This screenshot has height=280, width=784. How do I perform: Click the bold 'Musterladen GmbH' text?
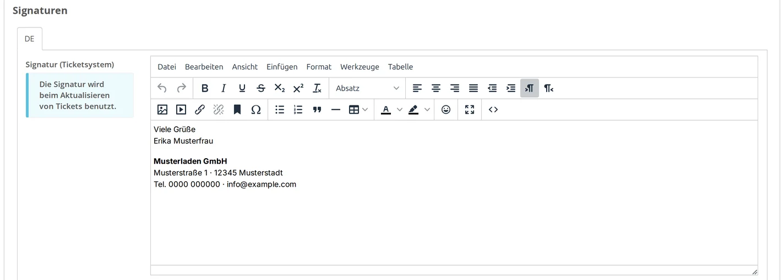[x=190, y=161]
